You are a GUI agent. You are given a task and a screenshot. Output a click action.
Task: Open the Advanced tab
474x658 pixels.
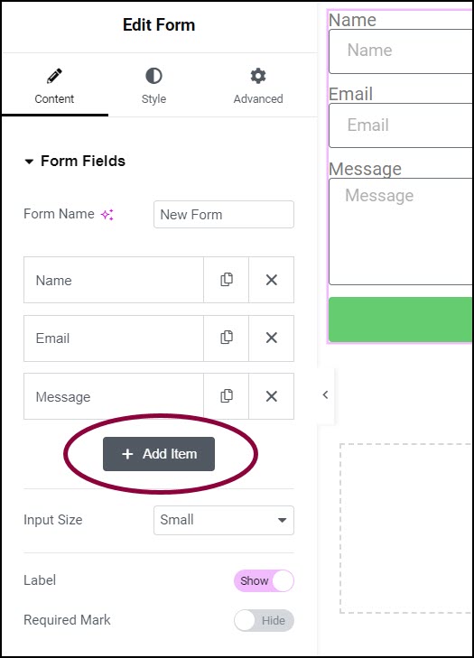(x=258, y=86)
